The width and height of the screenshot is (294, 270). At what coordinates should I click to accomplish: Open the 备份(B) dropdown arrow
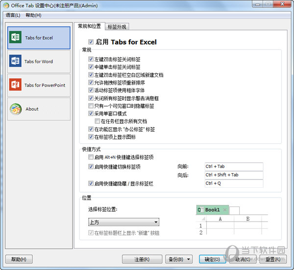click(189, 259)
